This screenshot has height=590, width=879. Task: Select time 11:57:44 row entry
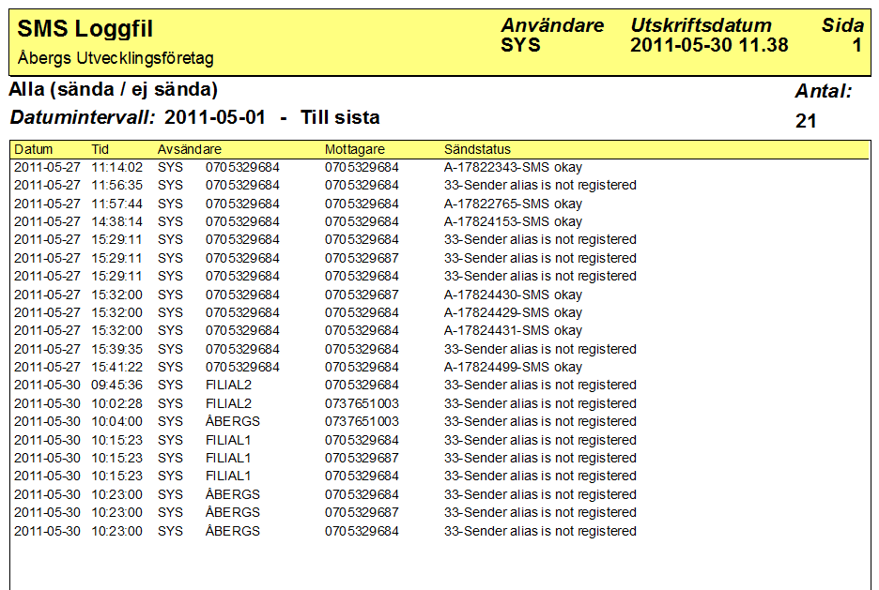pyautogui.click(x=117, y=204)
